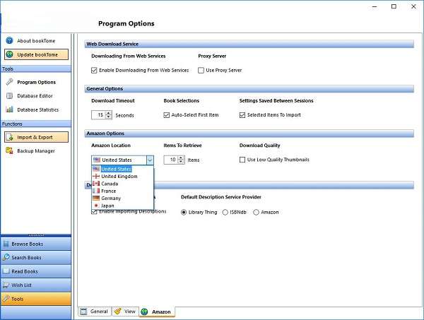
Task: Toggle Enable Downloading From Web Services checkbox
Action: click(x=94, y=70)
